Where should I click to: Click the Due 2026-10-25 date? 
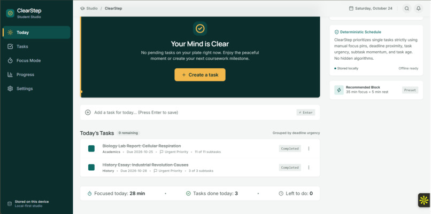point(140,152)
